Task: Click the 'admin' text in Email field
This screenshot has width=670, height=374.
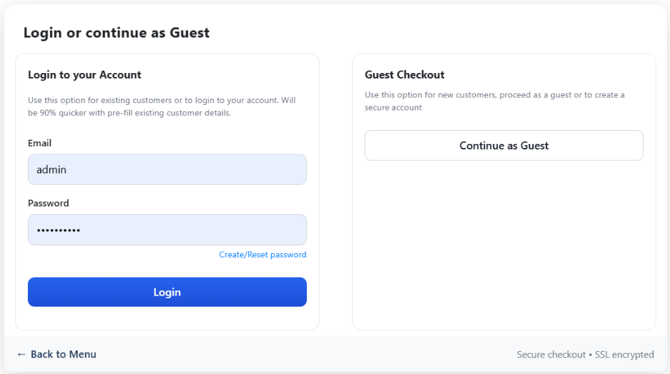Action: 51,170
